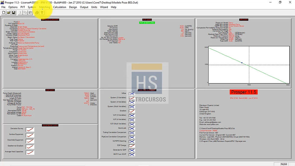Click the Geothermal Gradient check box
The width and height of the screenshot is (295, 166).
coord(30,147)
